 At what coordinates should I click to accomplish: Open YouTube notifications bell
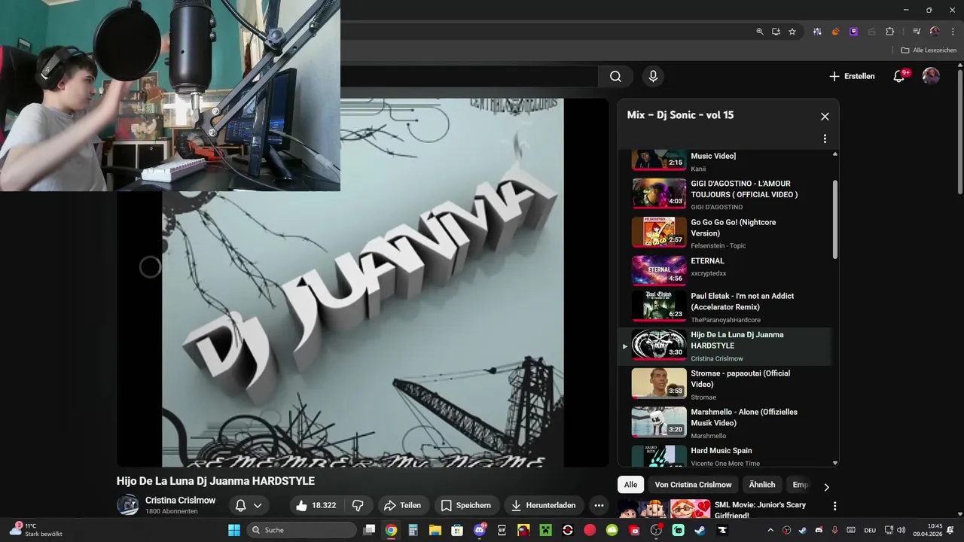[899, 76]
